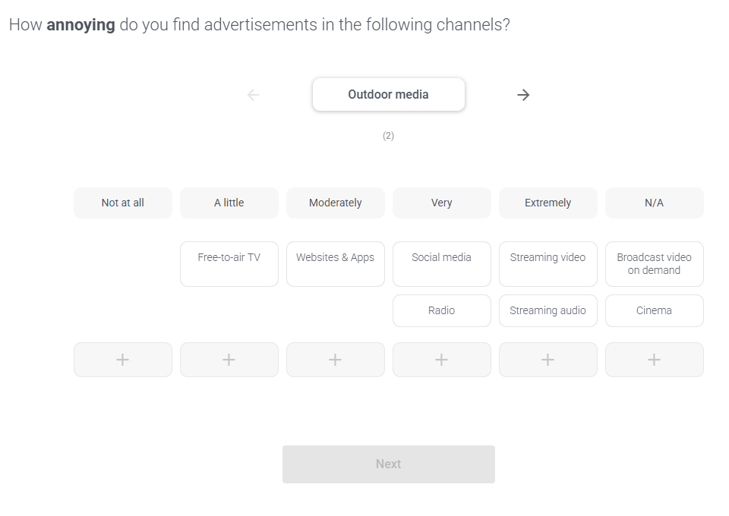The height and width of the screenshot is (516, 729).
Task: Select the Broadcast video on demand card
Action: click(655, 263)
